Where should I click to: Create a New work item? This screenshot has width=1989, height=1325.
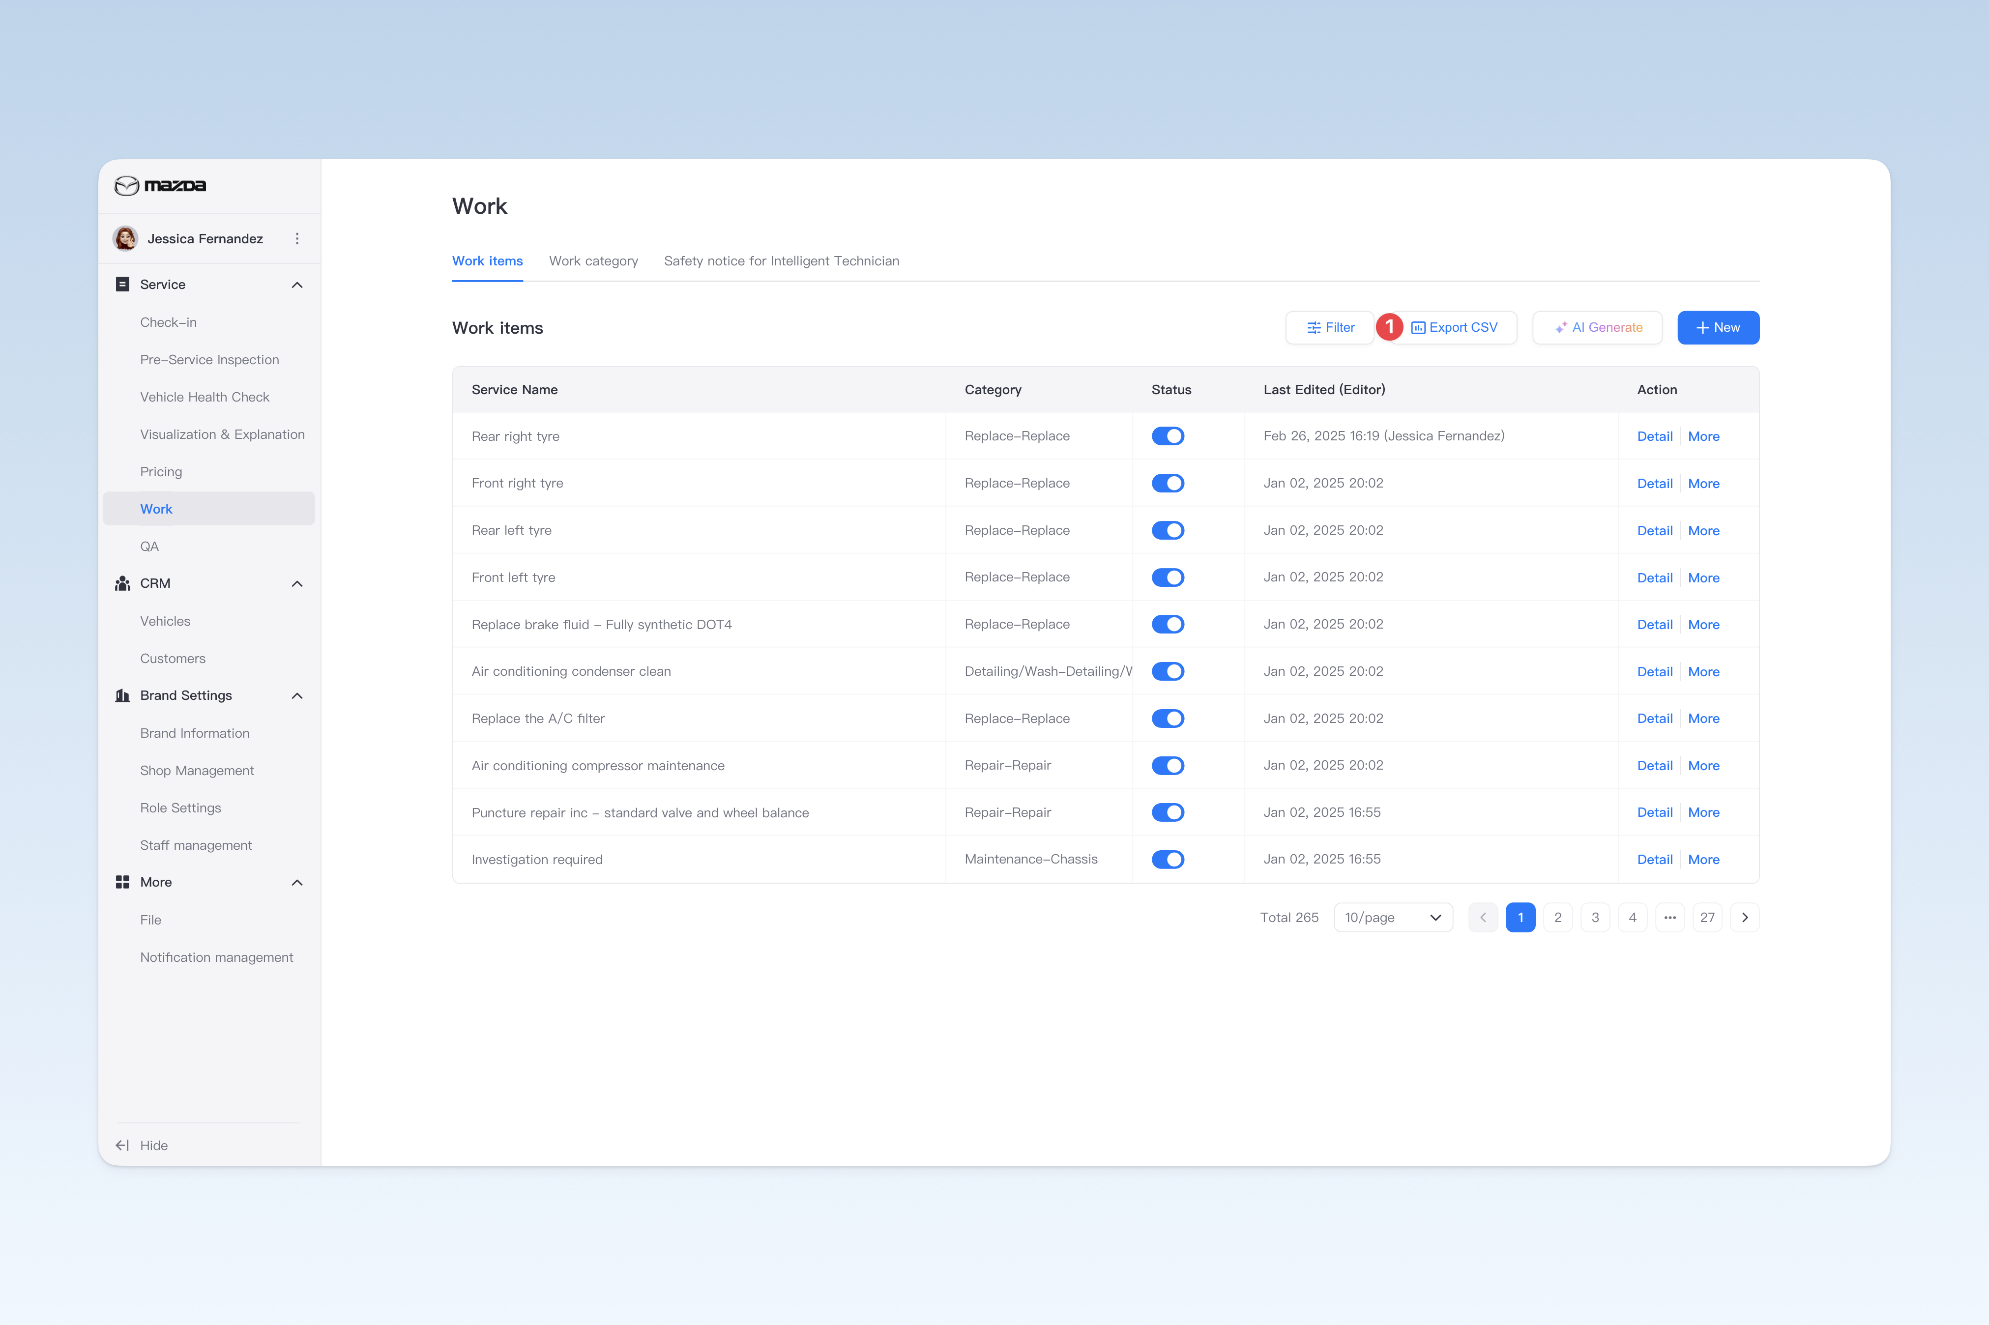click(1718, 328)
